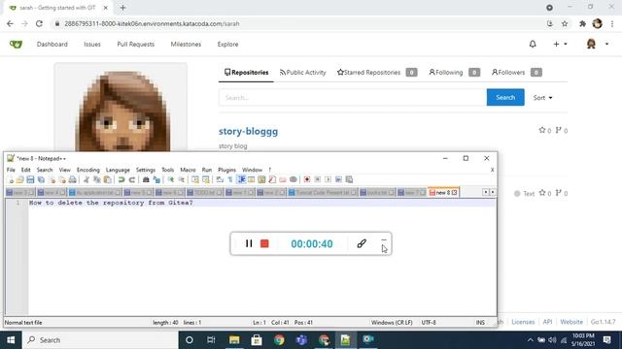Open the plus create menu in Gitea
Image resolution: width=622 pixels, height=349 pixels.
[x=560, y=44]
